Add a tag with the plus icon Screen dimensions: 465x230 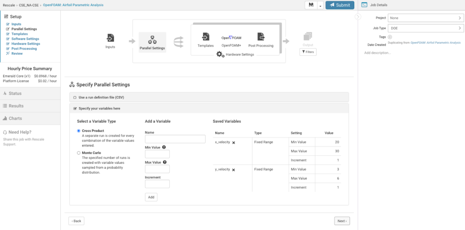click(x=390, y=37)
